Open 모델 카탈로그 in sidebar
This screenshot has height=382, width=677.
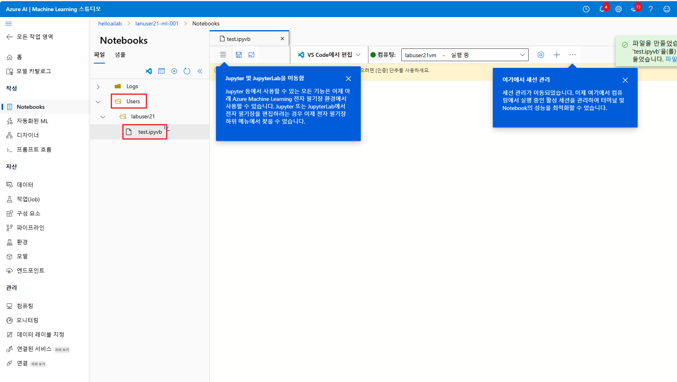(45, 71)
